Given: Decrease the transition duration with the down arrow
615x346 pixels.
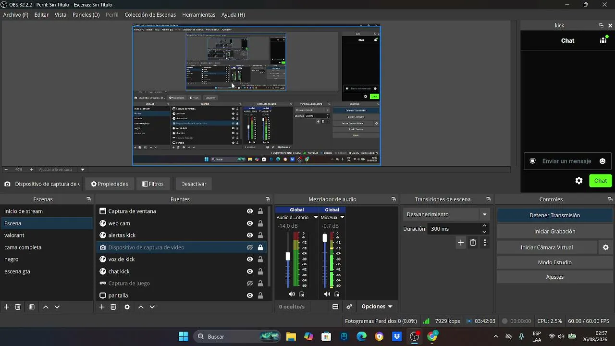Looking at the screenshot, I should tap(484, 232).
